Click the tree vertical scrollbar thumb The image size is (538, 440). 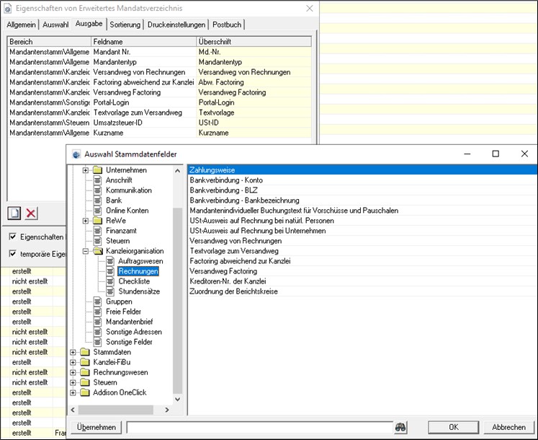pyautogui.click(x=177, y=301)
